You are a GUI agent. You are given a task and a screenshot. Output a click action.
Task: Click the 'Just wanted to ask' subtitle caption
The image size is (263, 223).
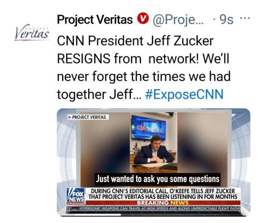[157, 179]
